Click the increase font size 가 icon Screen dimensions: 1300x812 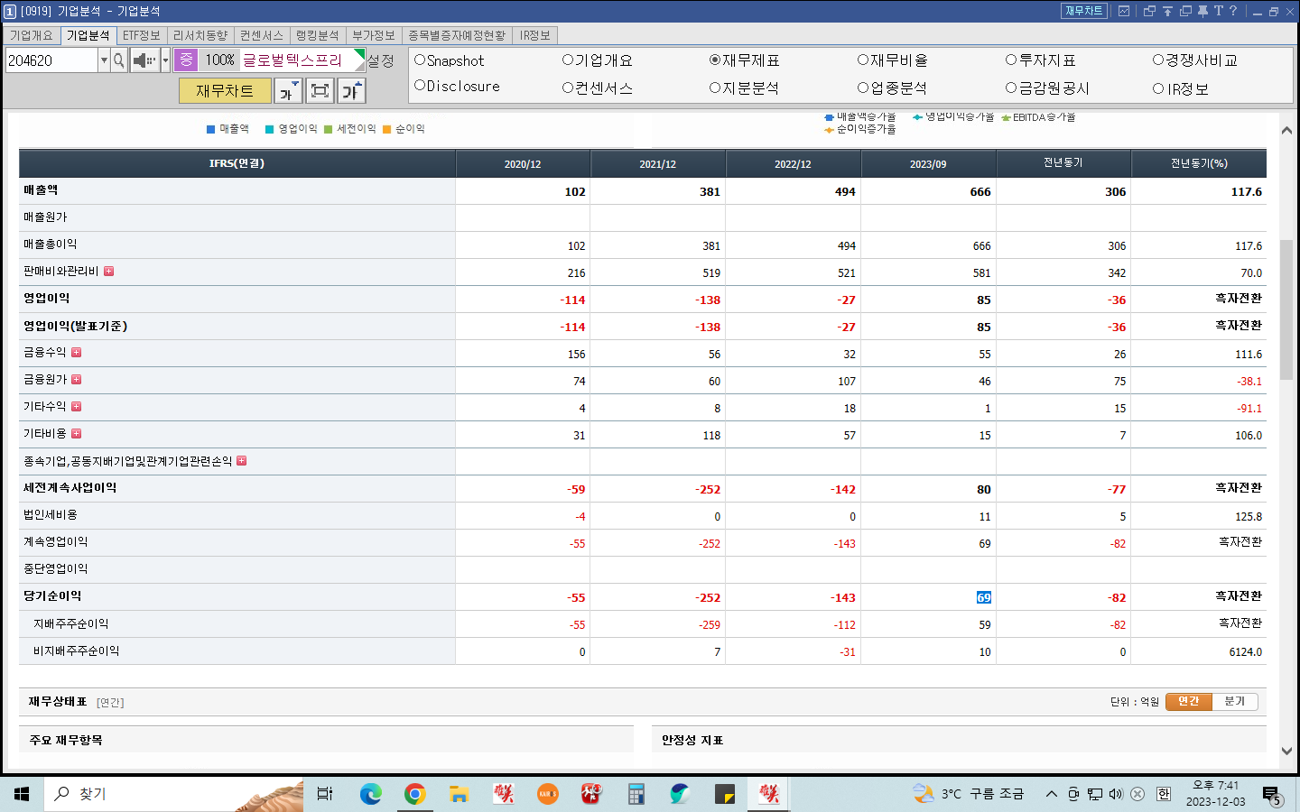(x=351, y=90)
